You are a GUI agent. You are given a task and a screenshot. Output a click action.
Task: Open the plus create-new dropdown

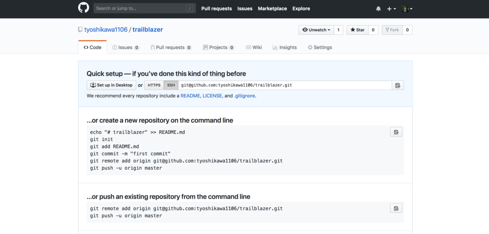(392, 9)
